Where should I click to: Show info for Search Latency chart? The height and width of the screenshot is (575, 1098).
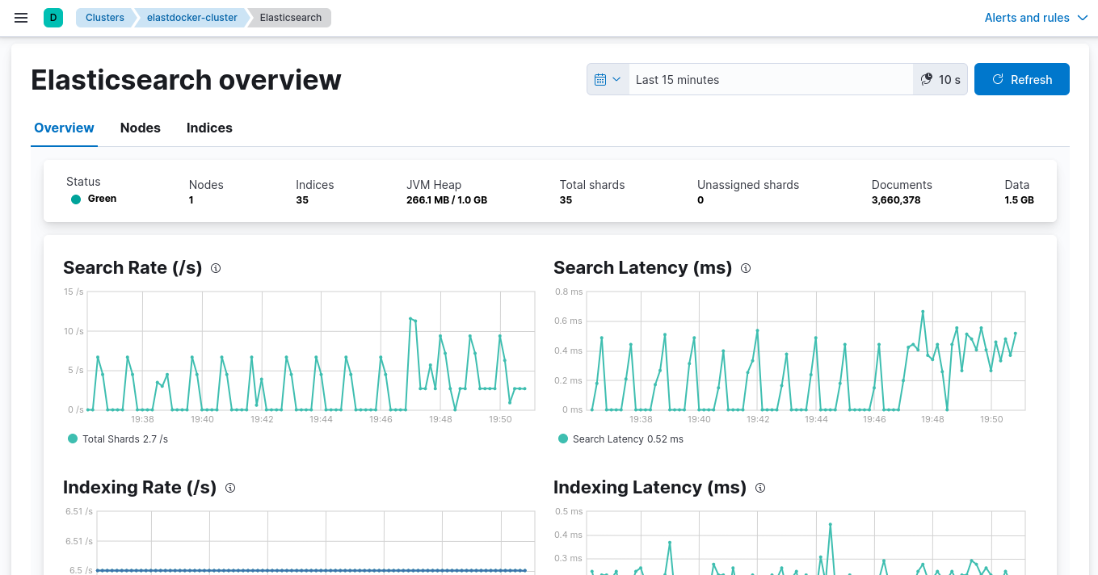pyautogui.click(x=746, y=268)
